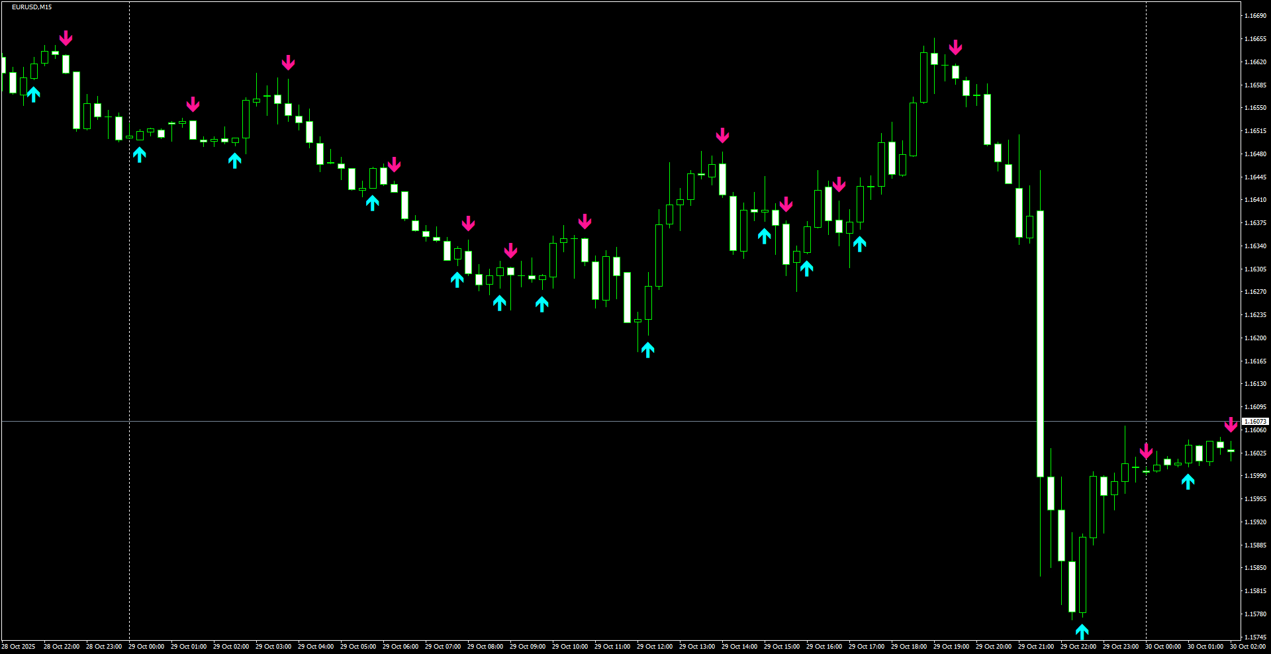Viewport: 1271px width, 654px height.
Task: Click the cyan up arrow near 29 Oct 02:00
Action: [234, 159]
